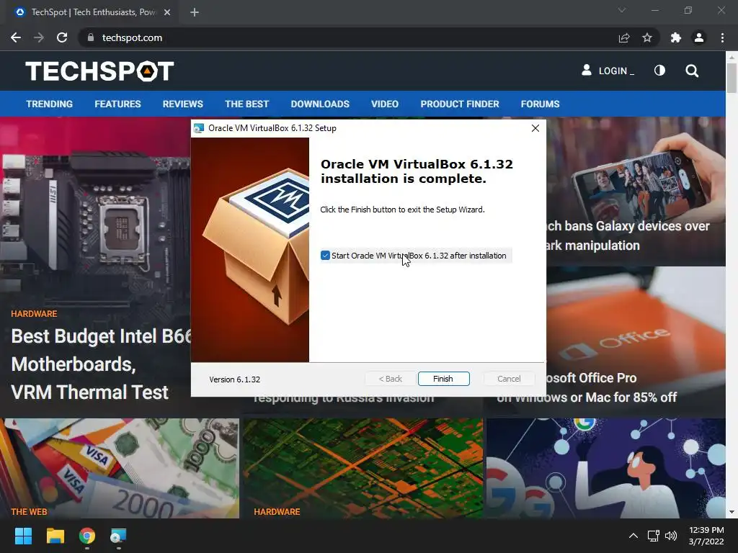Open the REVIEWS menu
The image size is (738, 553).
182,104
